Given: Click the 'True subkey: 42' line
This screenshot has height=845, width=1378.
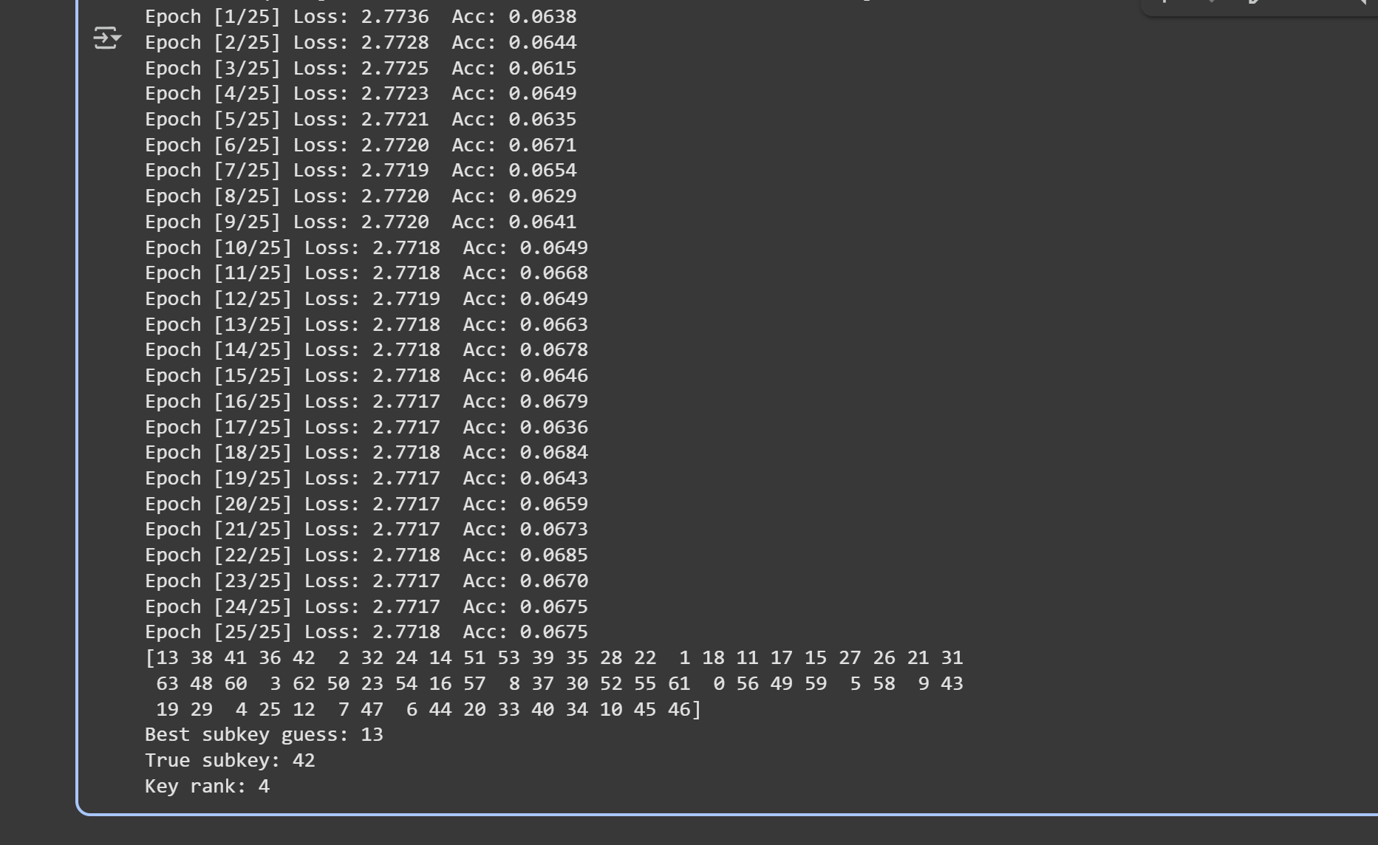Looking at the screenshot, I should (230, 761).
